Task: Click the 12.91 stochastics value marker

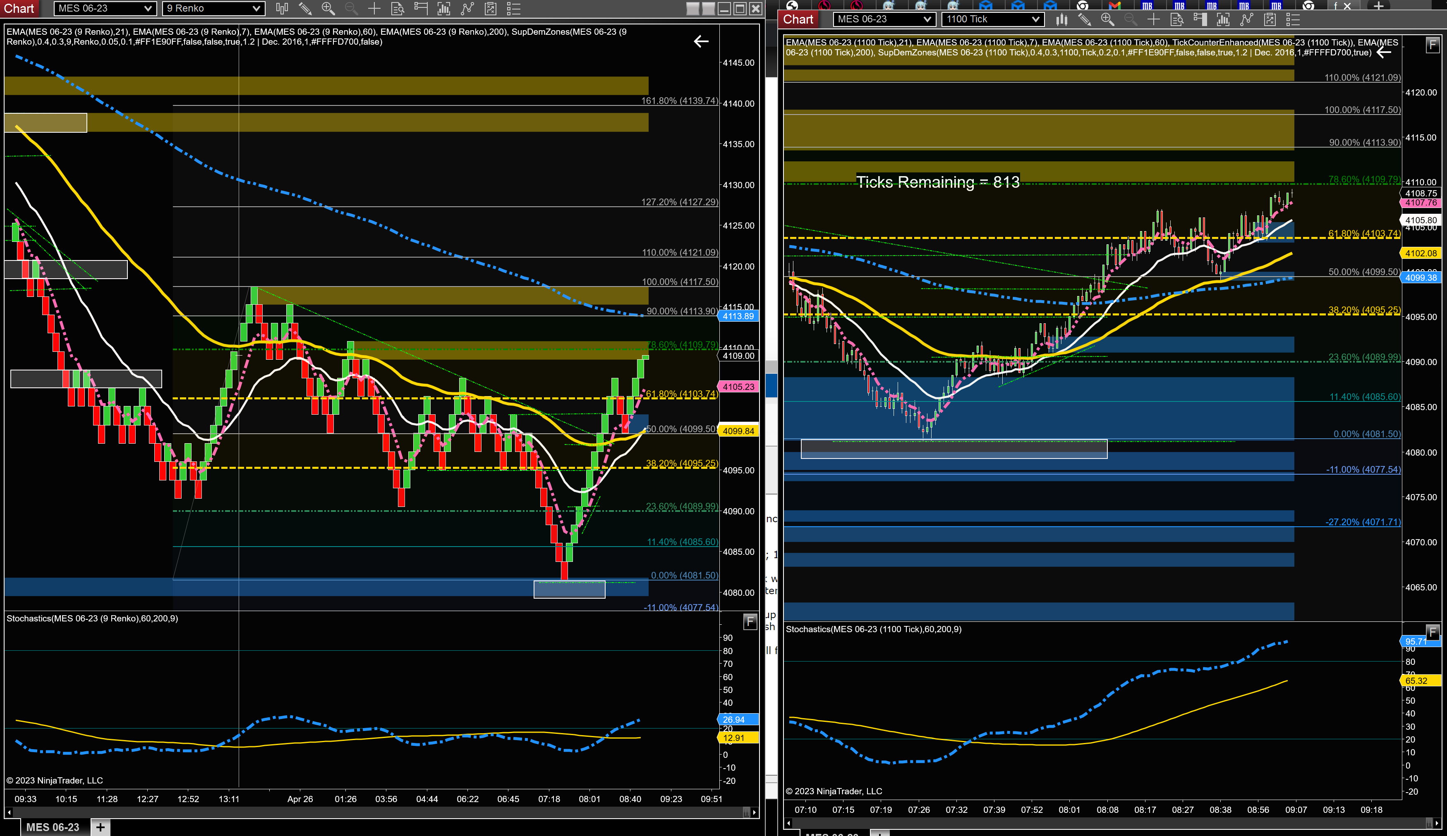Action: [x=738, y=738]
